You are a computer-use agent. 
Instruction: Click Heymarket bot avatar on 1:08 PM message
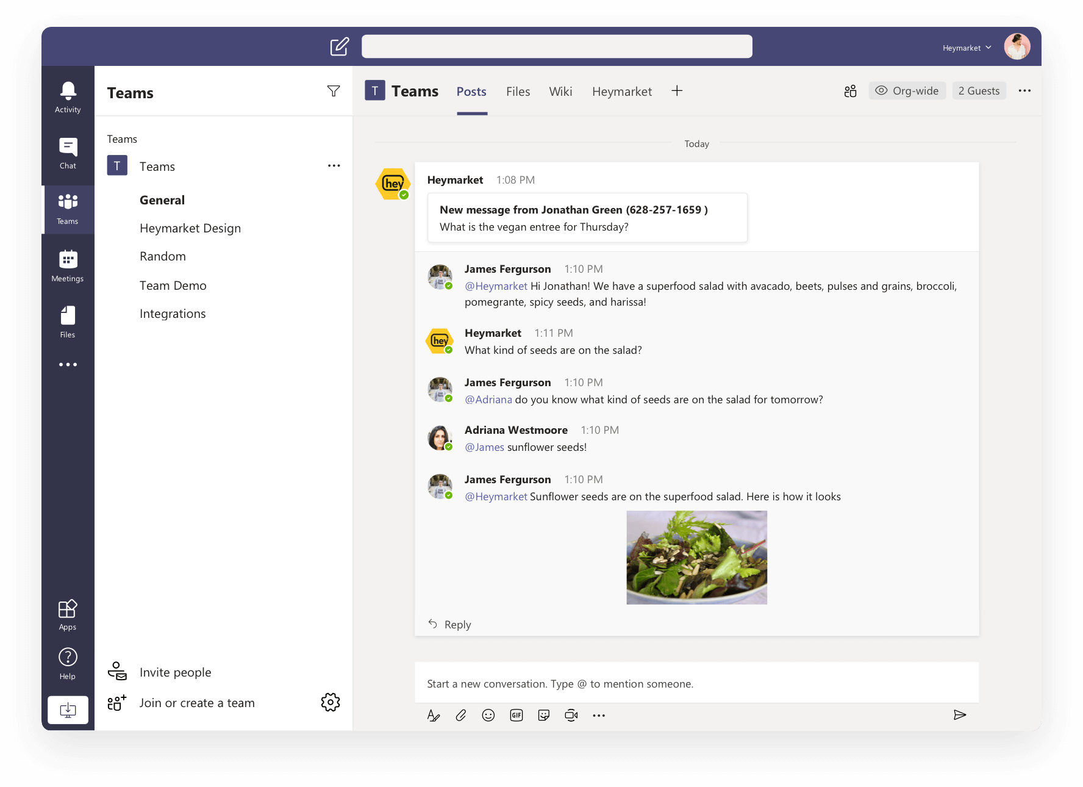coord(393,184)
